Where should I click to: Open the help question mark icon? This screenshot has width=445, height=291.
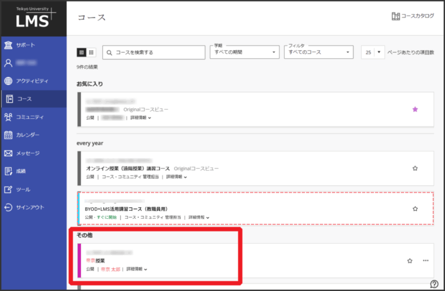[x=434, y=284]
